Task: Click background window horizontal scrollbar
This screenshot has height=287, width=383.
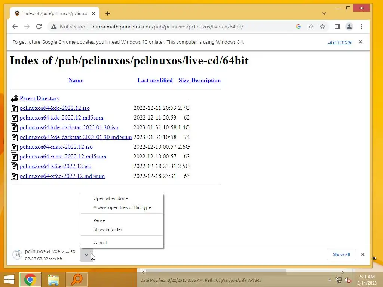Action: coord(216,272)
